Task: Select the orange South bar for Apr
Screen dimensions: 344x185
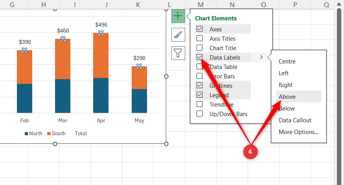Action: [101, 56]
